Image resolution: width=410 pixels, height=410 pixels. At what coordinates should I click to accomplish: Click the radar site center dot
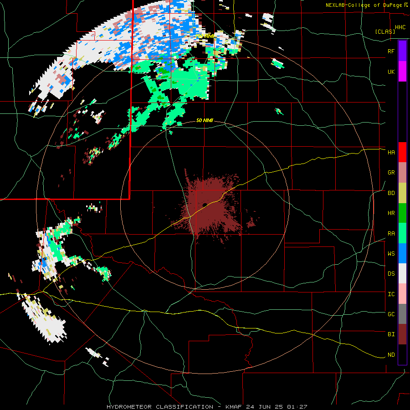(x=205, y=205)
